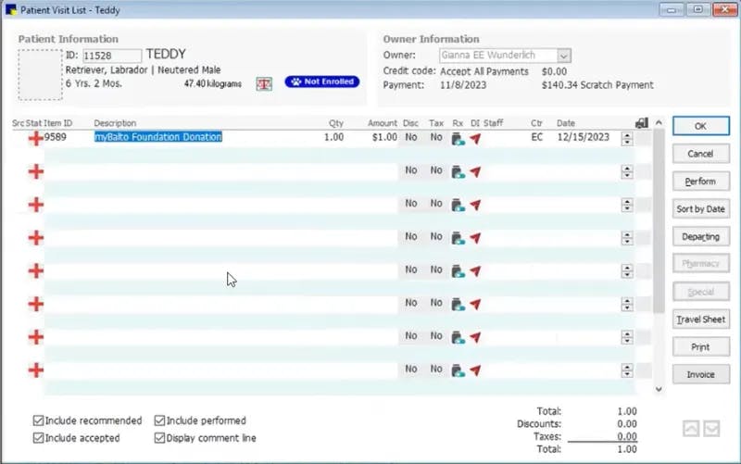The width and height of the screenshot is (741, 464).
Task: Click the Invoice button
Action: (701, 375)
